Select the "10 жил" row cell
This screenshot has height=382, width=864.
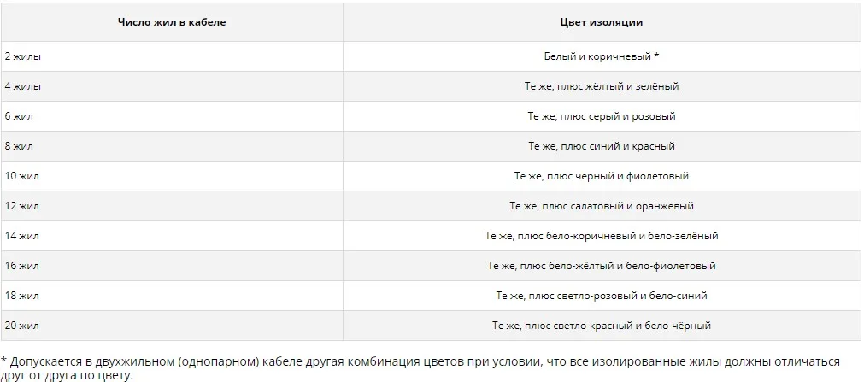(x=21, y=176)
